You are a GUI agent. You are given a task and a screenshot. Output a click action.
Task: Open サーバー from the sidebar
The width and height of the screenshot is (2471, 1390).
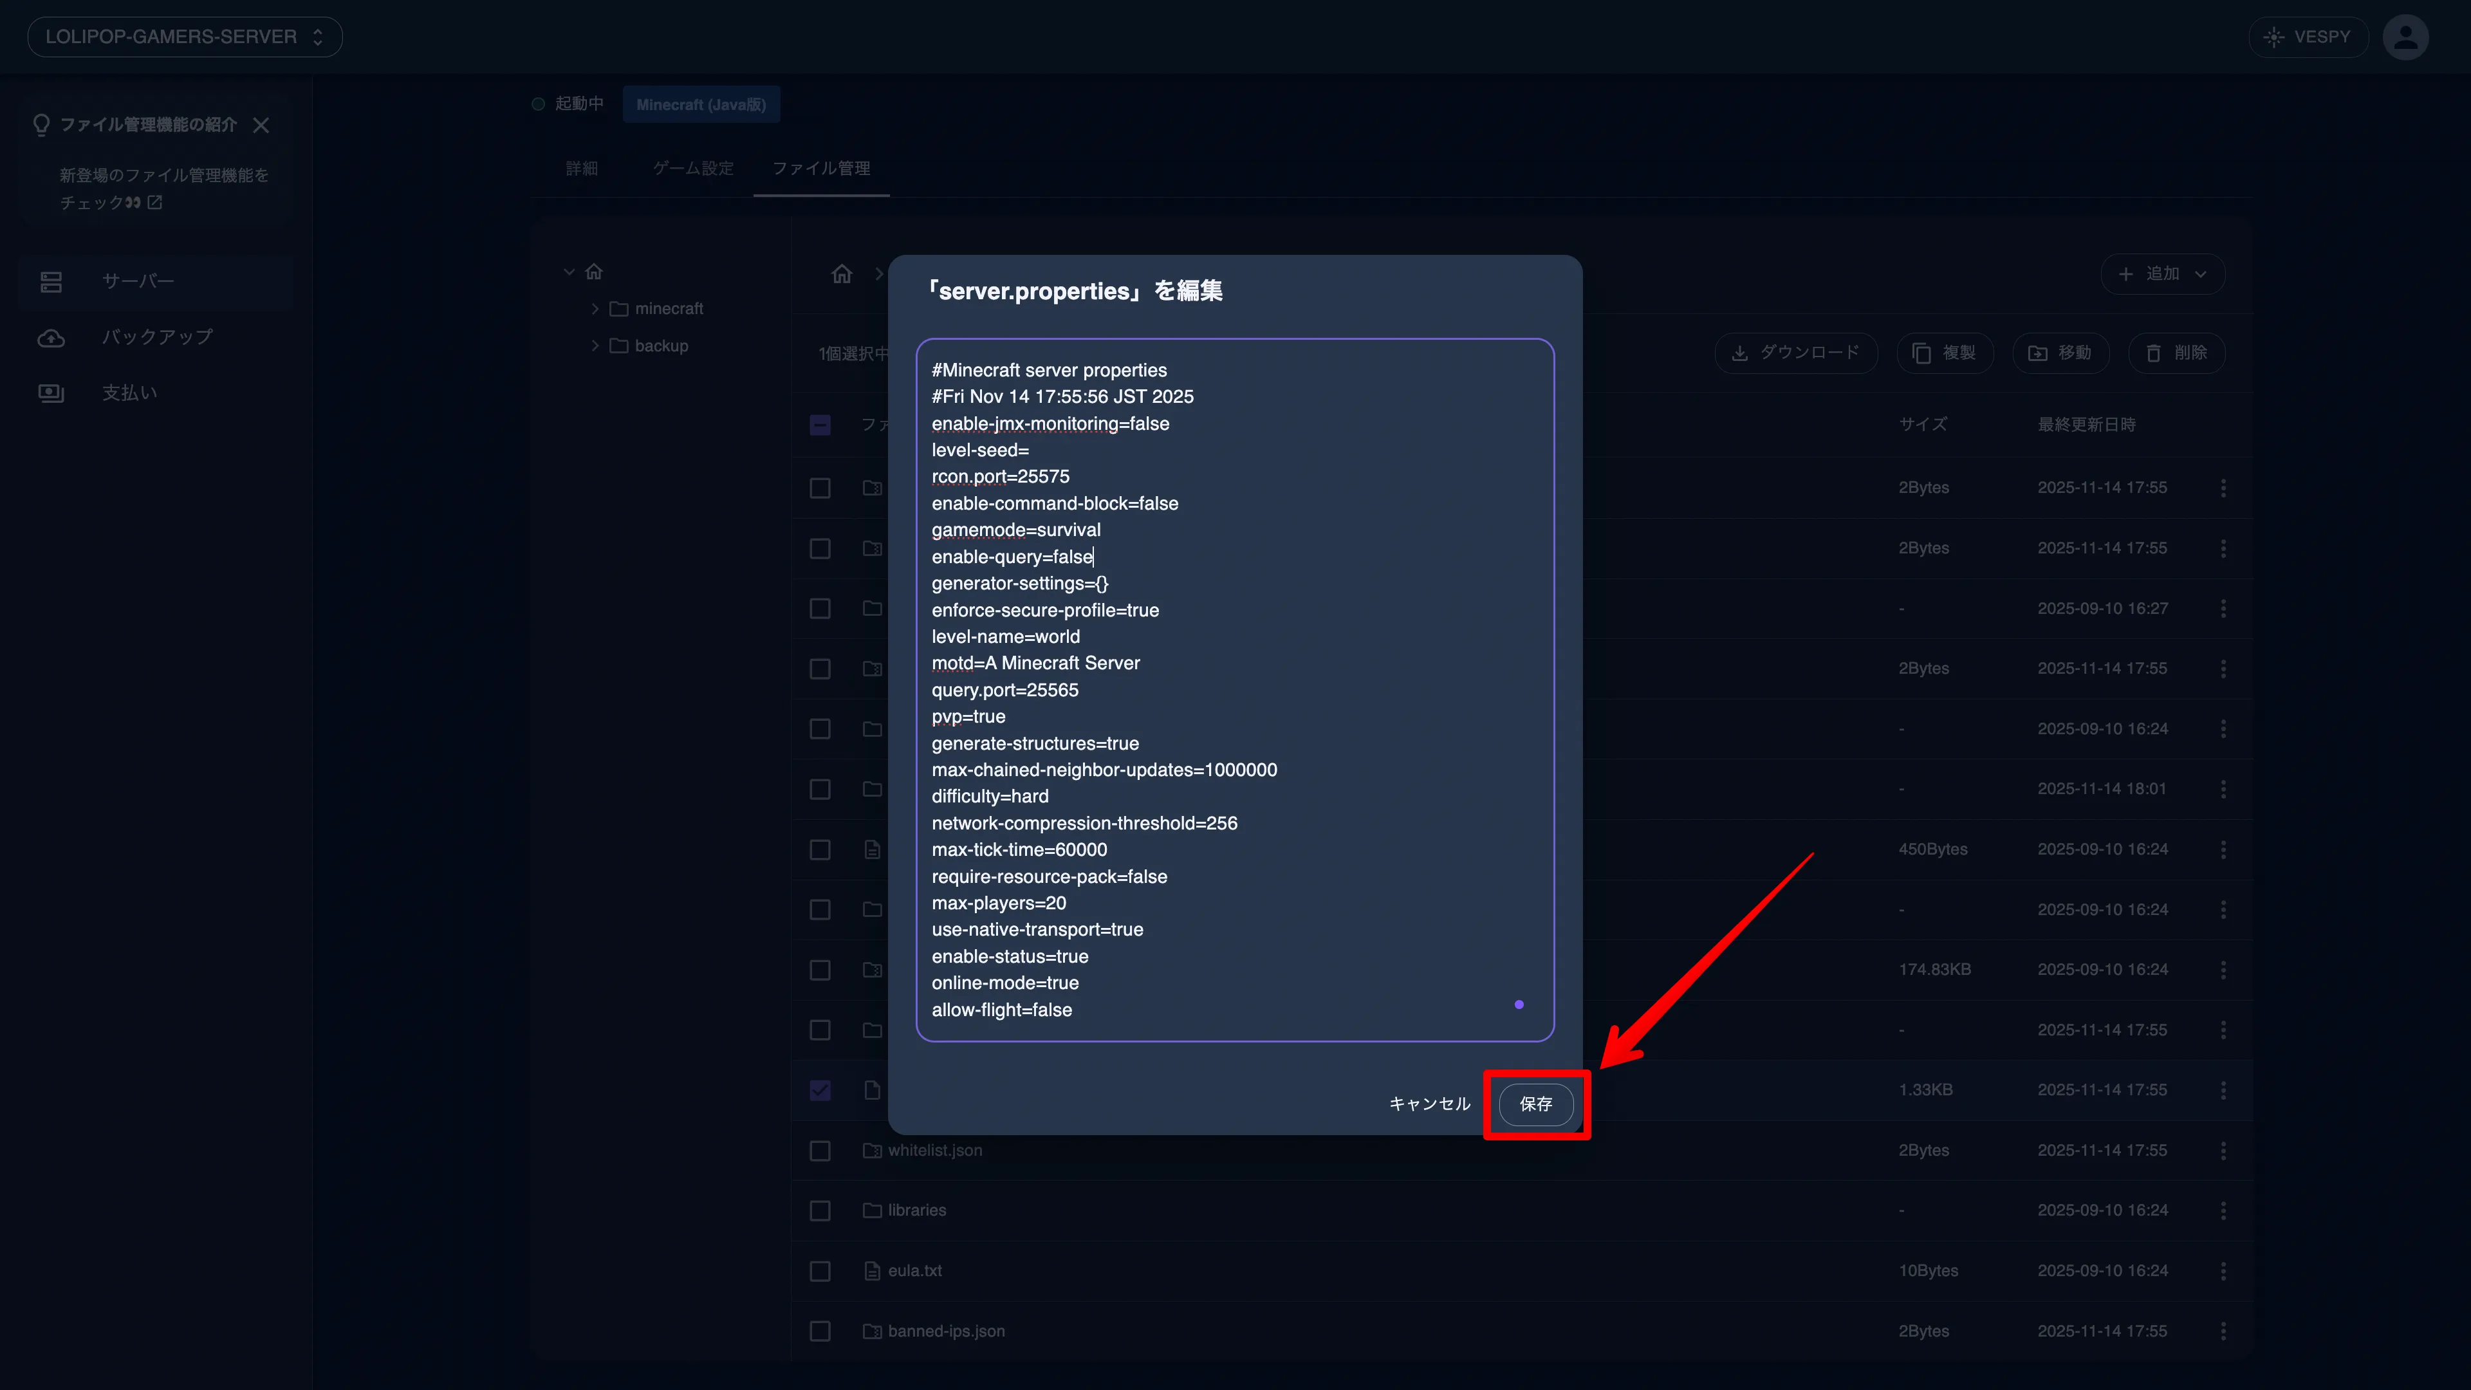138,281
